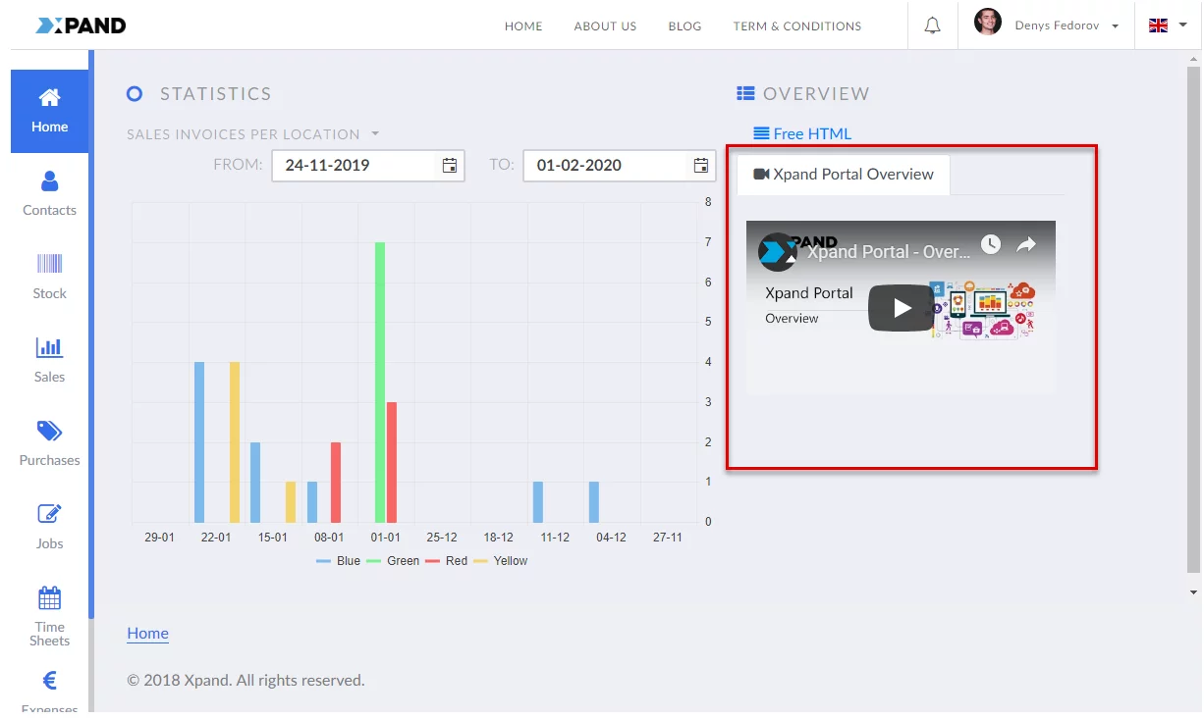Open Sales chart icon in sidebar
Screen dimensions: 1204x719
(x=49, y=347)
